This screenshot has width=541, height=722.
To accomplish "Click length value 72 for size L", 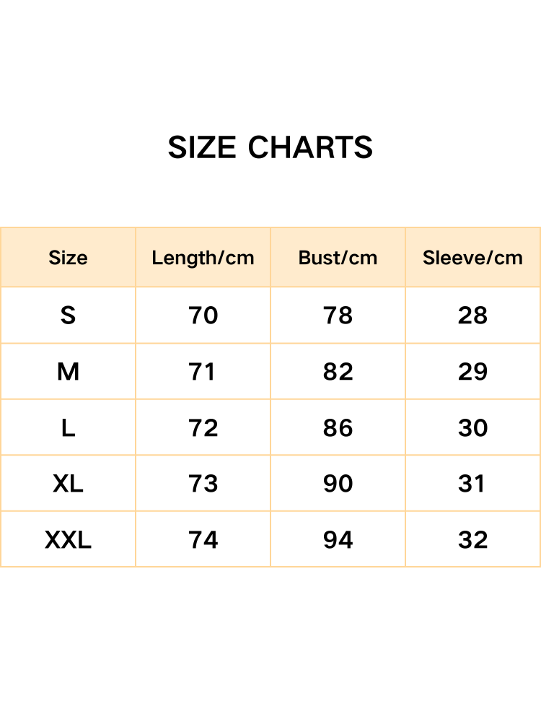I will pos(203,428).
